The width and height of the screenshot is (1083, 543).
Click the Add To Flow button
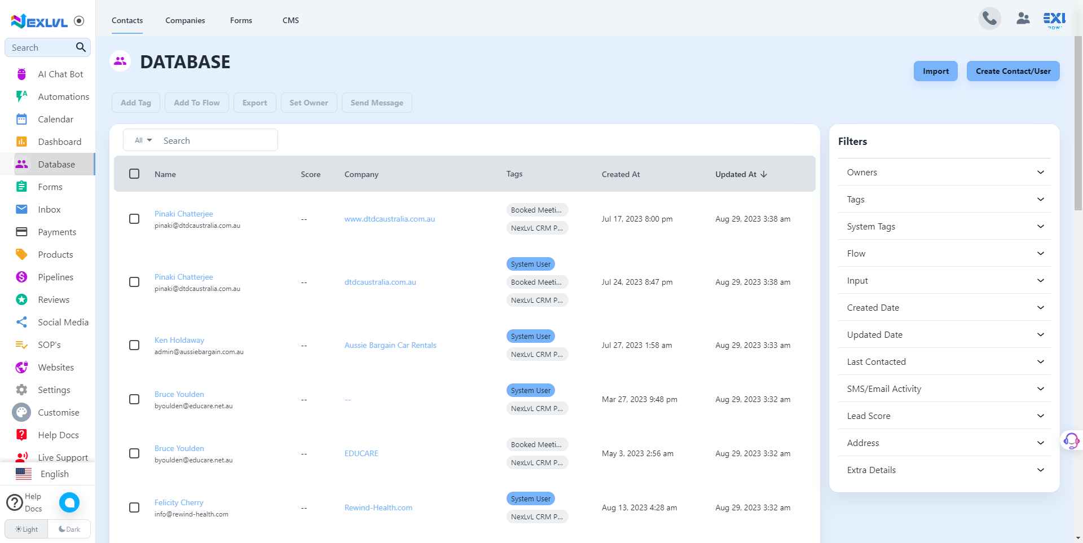point(196,103)
